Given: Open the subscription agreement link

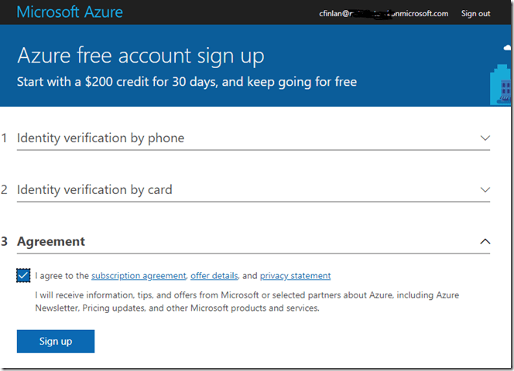Looking at the screenshot, I should point(139,276).
